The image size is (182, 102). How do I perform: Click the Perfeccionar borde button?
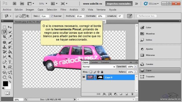click(x=147, y=16)
